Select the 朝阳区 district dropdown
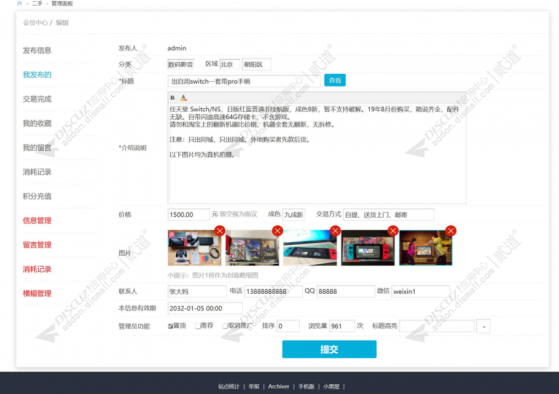The width and height of the screenshot is (559, 394). tap(257, 65)
